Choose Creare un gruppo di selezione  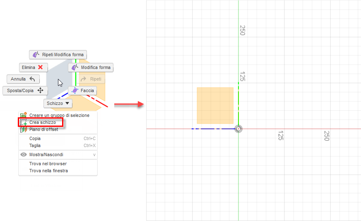point(58,115)
